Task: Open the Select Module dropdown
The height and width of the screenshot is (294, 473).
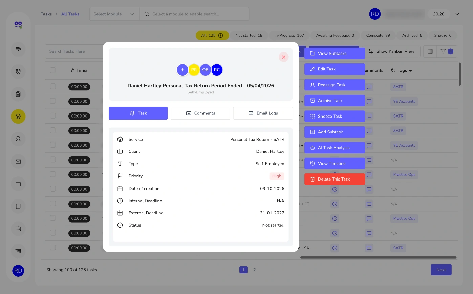Action: click(114, 14)
